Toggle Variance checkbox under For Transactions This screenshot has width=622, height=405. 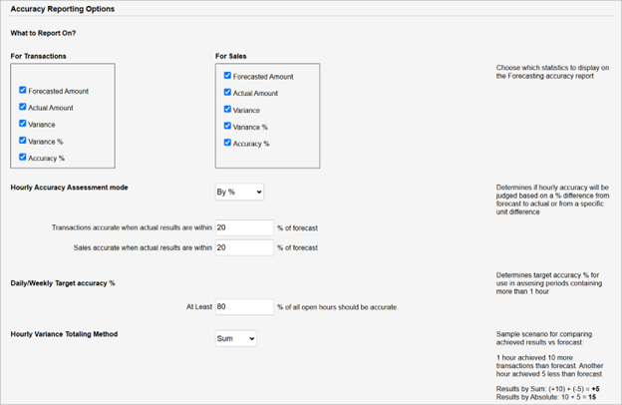click(x=23, y=124)
